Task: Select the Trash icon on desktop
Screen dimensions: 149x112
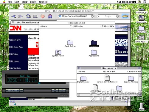Action: tap(142, 107)
